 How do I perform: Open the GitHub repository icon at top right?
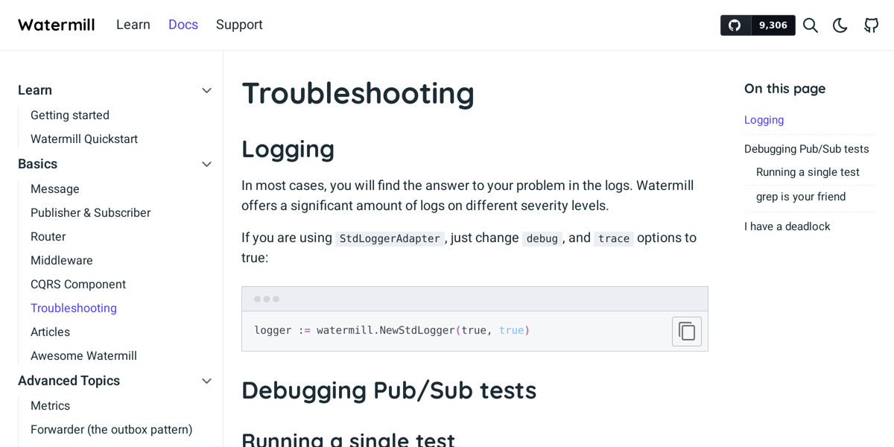tap(871, 25)
